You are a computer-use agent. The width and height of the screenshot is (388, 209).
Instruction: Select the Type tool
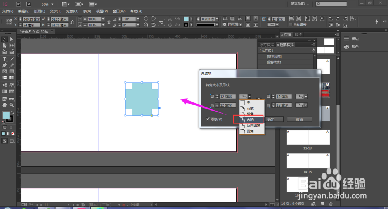click(4, 59)
